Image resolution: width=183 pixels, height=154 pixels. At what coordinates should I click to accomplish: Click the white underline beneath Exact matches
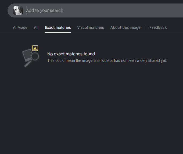tap(58, 33)
